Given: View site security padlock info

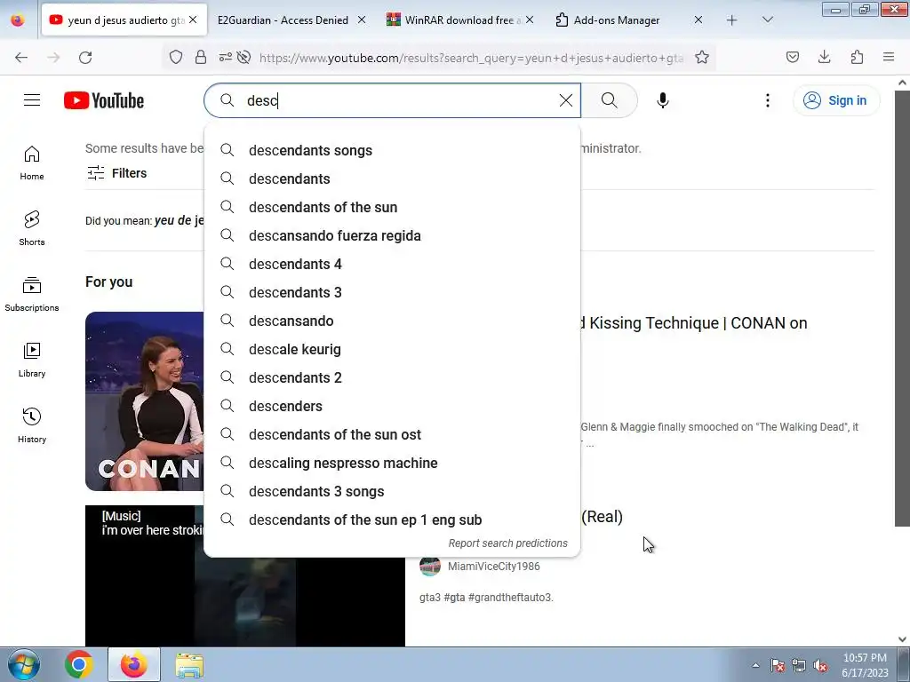Looking at the screenshot, I should (x=200, y=57).
